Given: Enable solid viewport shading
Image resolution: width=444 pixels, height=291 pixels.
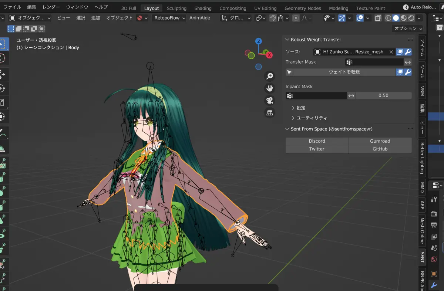Looking at the screenshot, I should (x=396, y=18).
